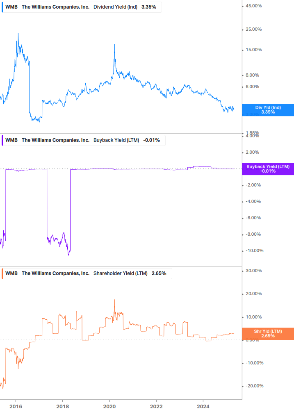The height and width of the screenshot is (412, 294).
Task: Click the 2020 x-axis label
Action: point(109,407)
